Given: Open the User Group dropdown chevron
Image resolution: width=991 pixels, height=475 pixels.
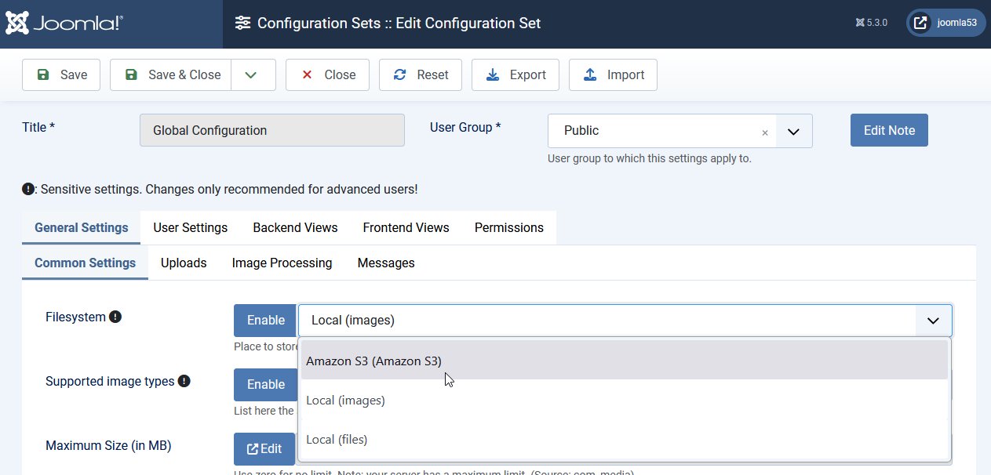Looking at the screenshot, I should (x=793, y=131).
